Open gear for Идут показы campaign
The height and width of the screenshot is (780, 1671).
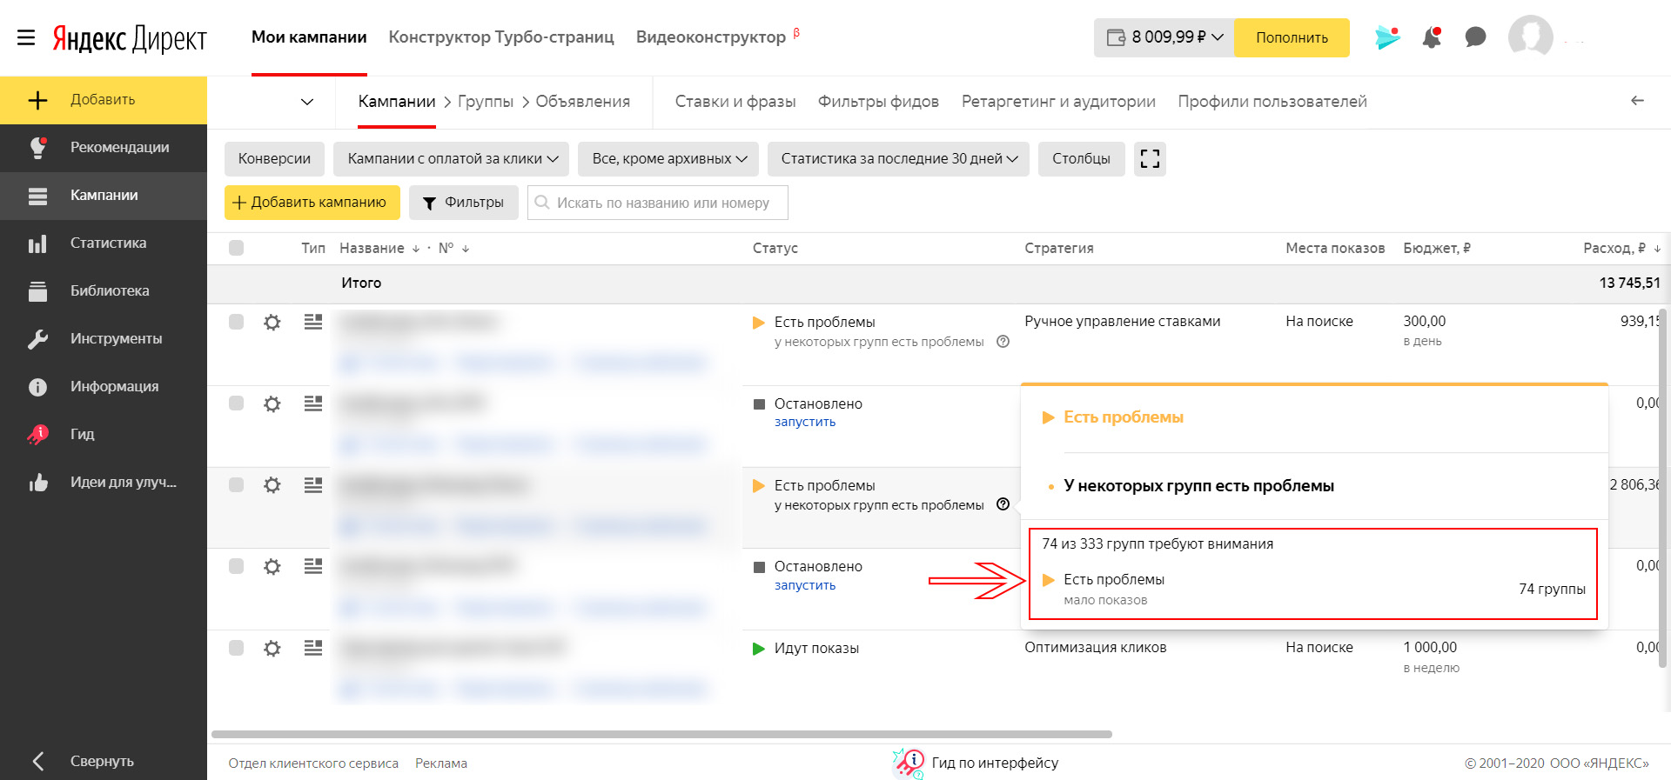point(272,649)
